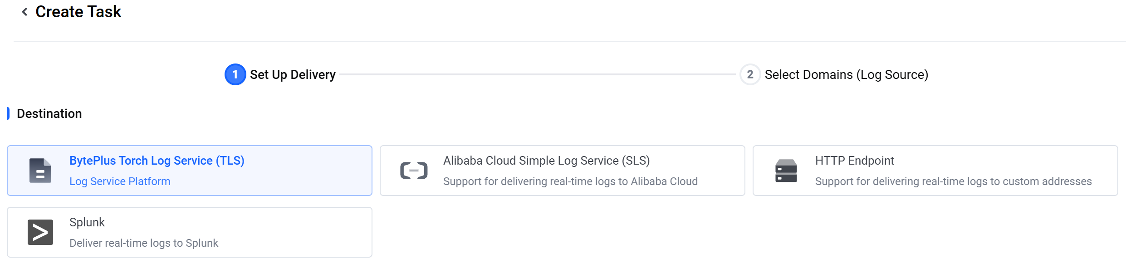
Task: Click the Alibaba Cloud real-time logs description
Action: coord(570,181)
